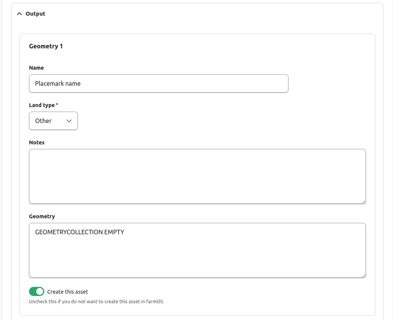
Task: Disable the Create this asset toggle
Action: click(37, 292)
